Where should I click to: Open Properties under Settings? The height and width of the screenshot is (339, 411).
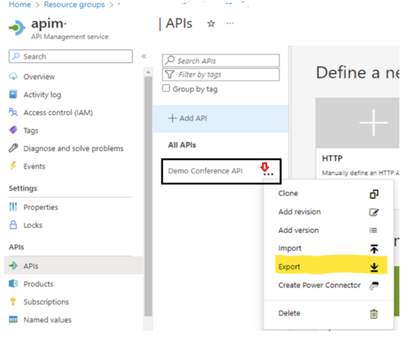[41, 207]
